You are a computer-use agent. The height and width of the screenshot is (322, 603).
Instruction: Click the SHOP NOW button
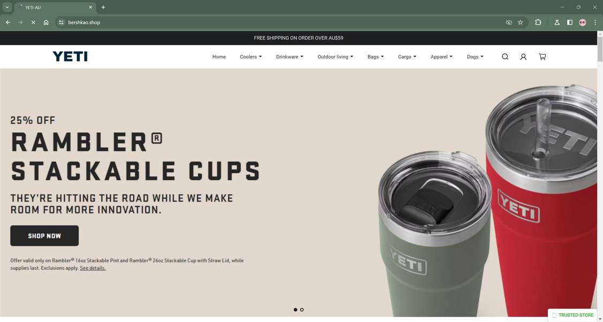[x=44, y=235]
